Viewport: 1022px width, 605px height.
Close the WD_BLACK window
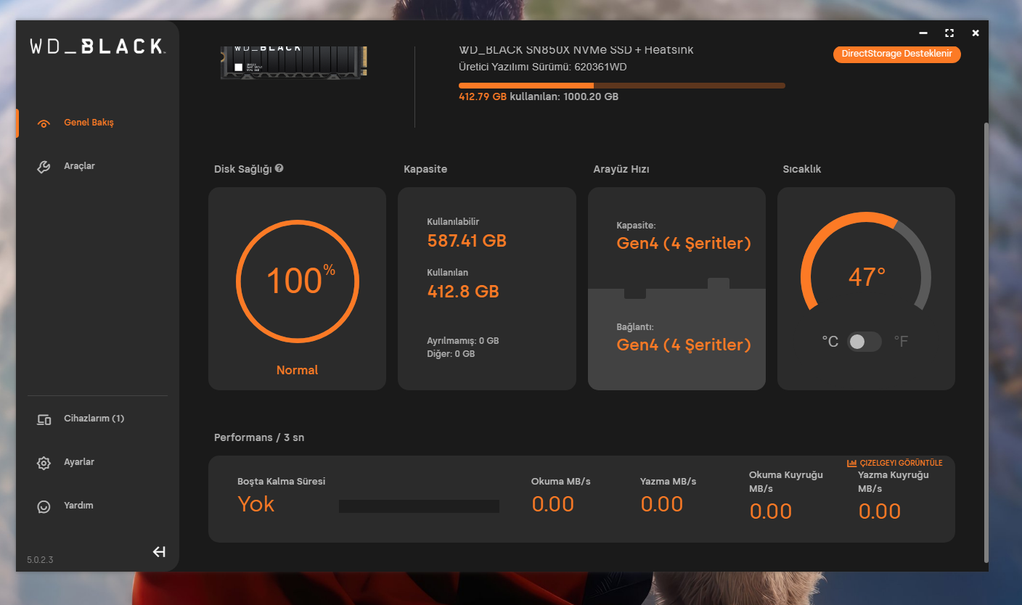tap(976, 33)
